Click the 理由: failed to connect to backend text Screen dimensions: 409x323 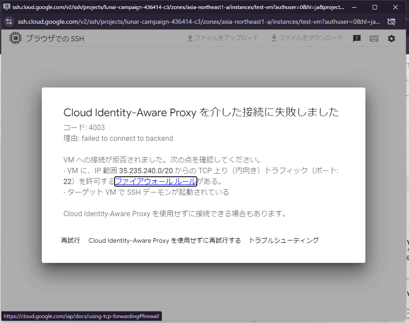click(x=118, y=138)
